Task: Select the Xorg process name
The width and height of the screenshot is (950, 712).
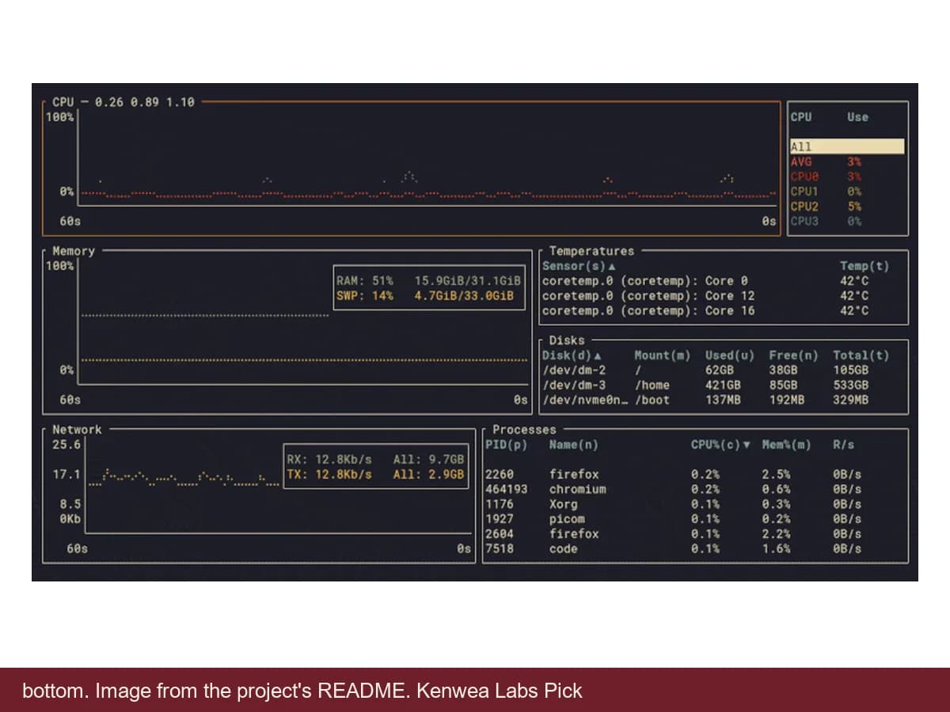Action: (x=563, y=504)
